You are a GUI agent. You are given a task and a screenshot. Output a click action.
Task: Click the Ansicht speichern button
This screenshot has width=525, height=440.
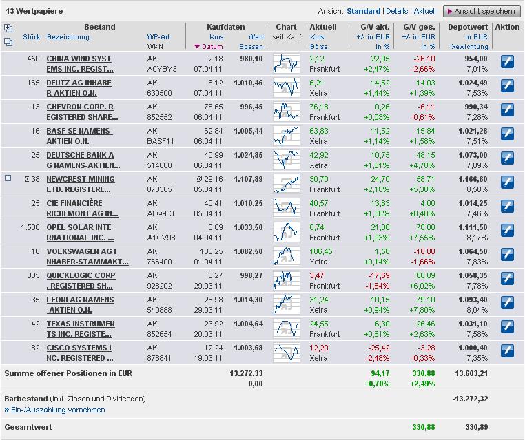click(481, 11)
